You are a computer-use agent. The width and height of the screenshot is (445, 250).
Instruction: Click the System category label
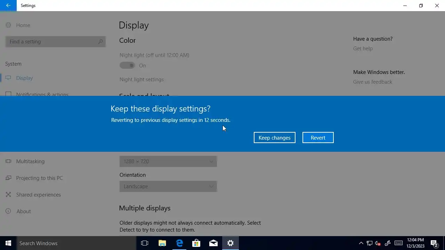coord(13,64)
